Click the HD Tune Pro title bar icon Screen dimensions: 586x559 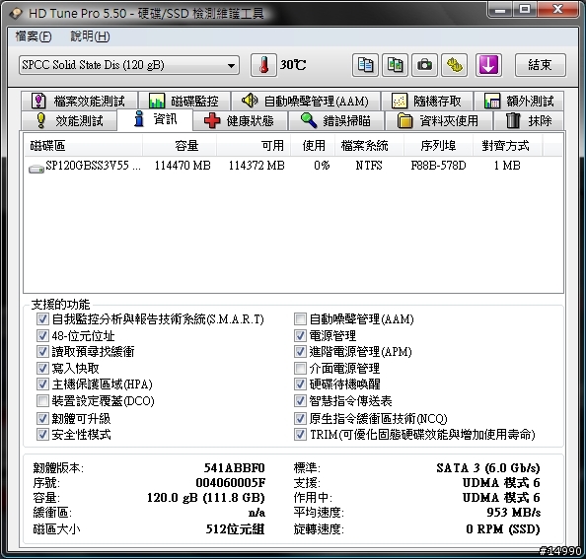[16, 14]
